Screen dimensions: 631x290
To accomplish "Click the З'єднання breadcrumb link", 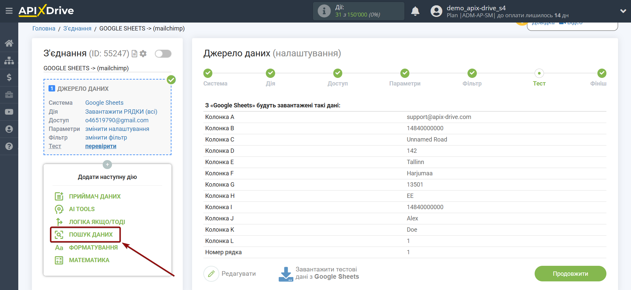I will [77, 29].
